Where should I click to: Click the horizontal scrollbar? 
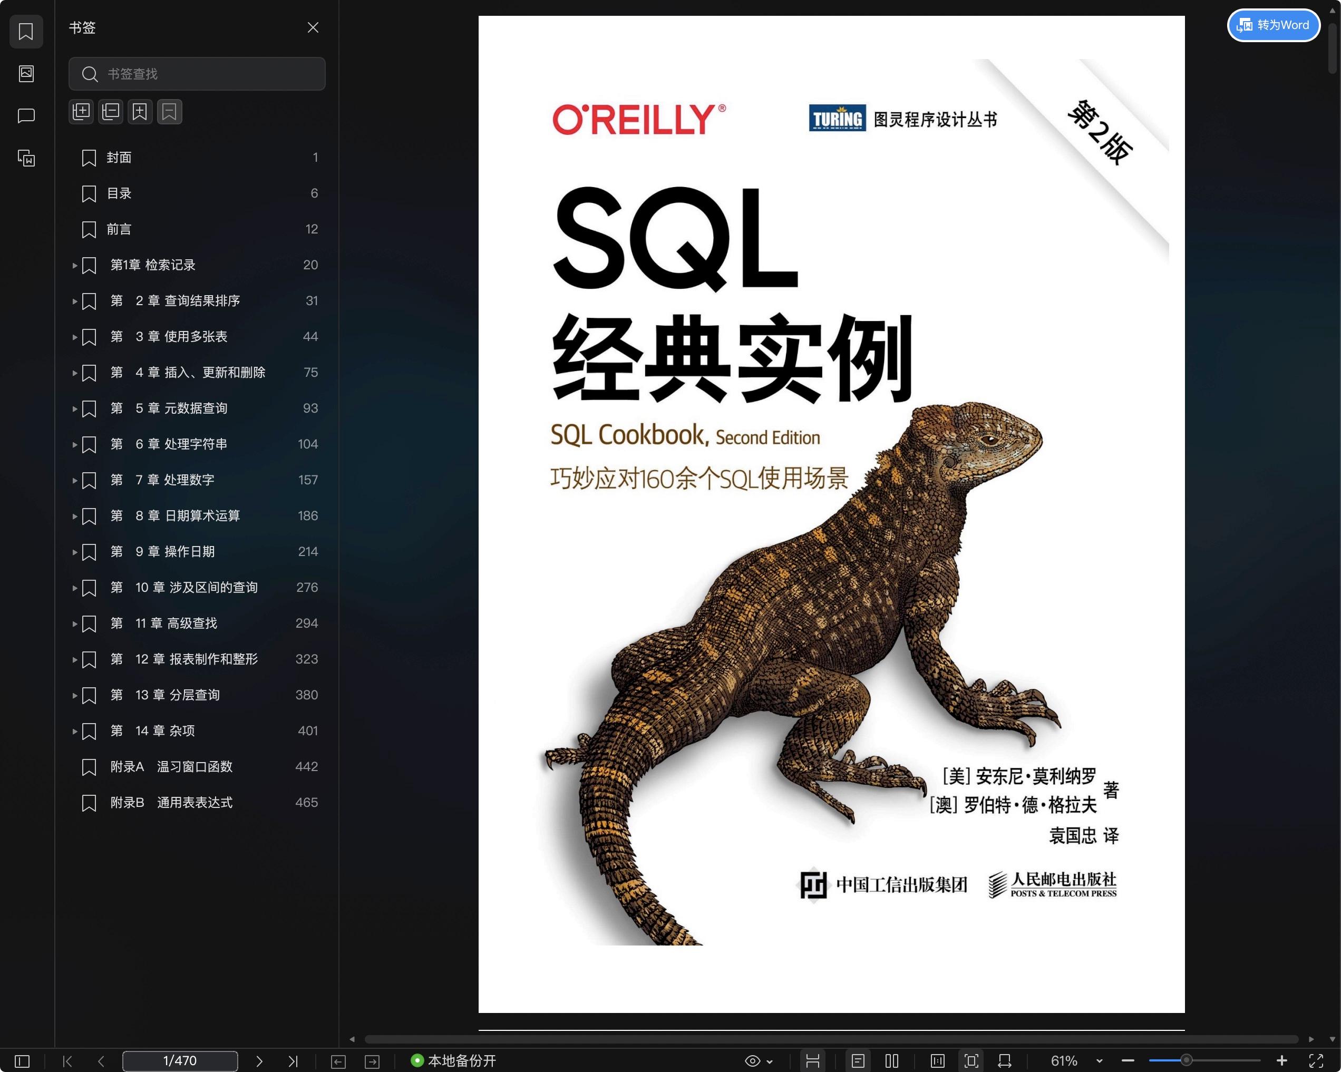(831, 1039)
